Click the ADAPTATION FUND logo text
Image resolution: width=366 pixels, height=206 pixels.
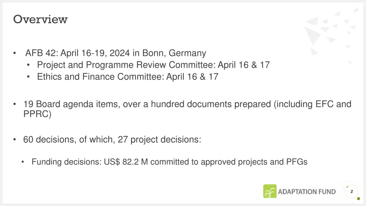click(307, 192)
